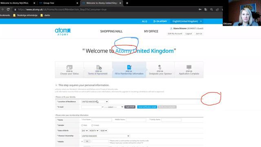Open the DAY date of birth dropdown
The image size is (261, 147).
coord(85,131)
